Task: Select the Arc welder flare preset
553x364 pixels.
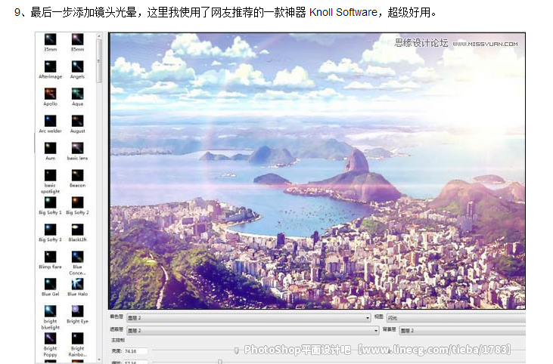Action: pos(50,124)
